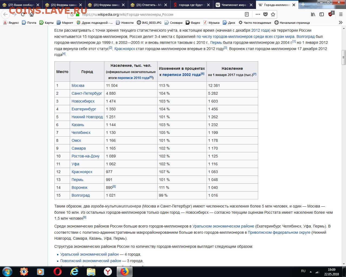Launch Yandex Browser from the taskbar
The height and width of the screenshot is (277, 346).
click(x=108, y=271)
